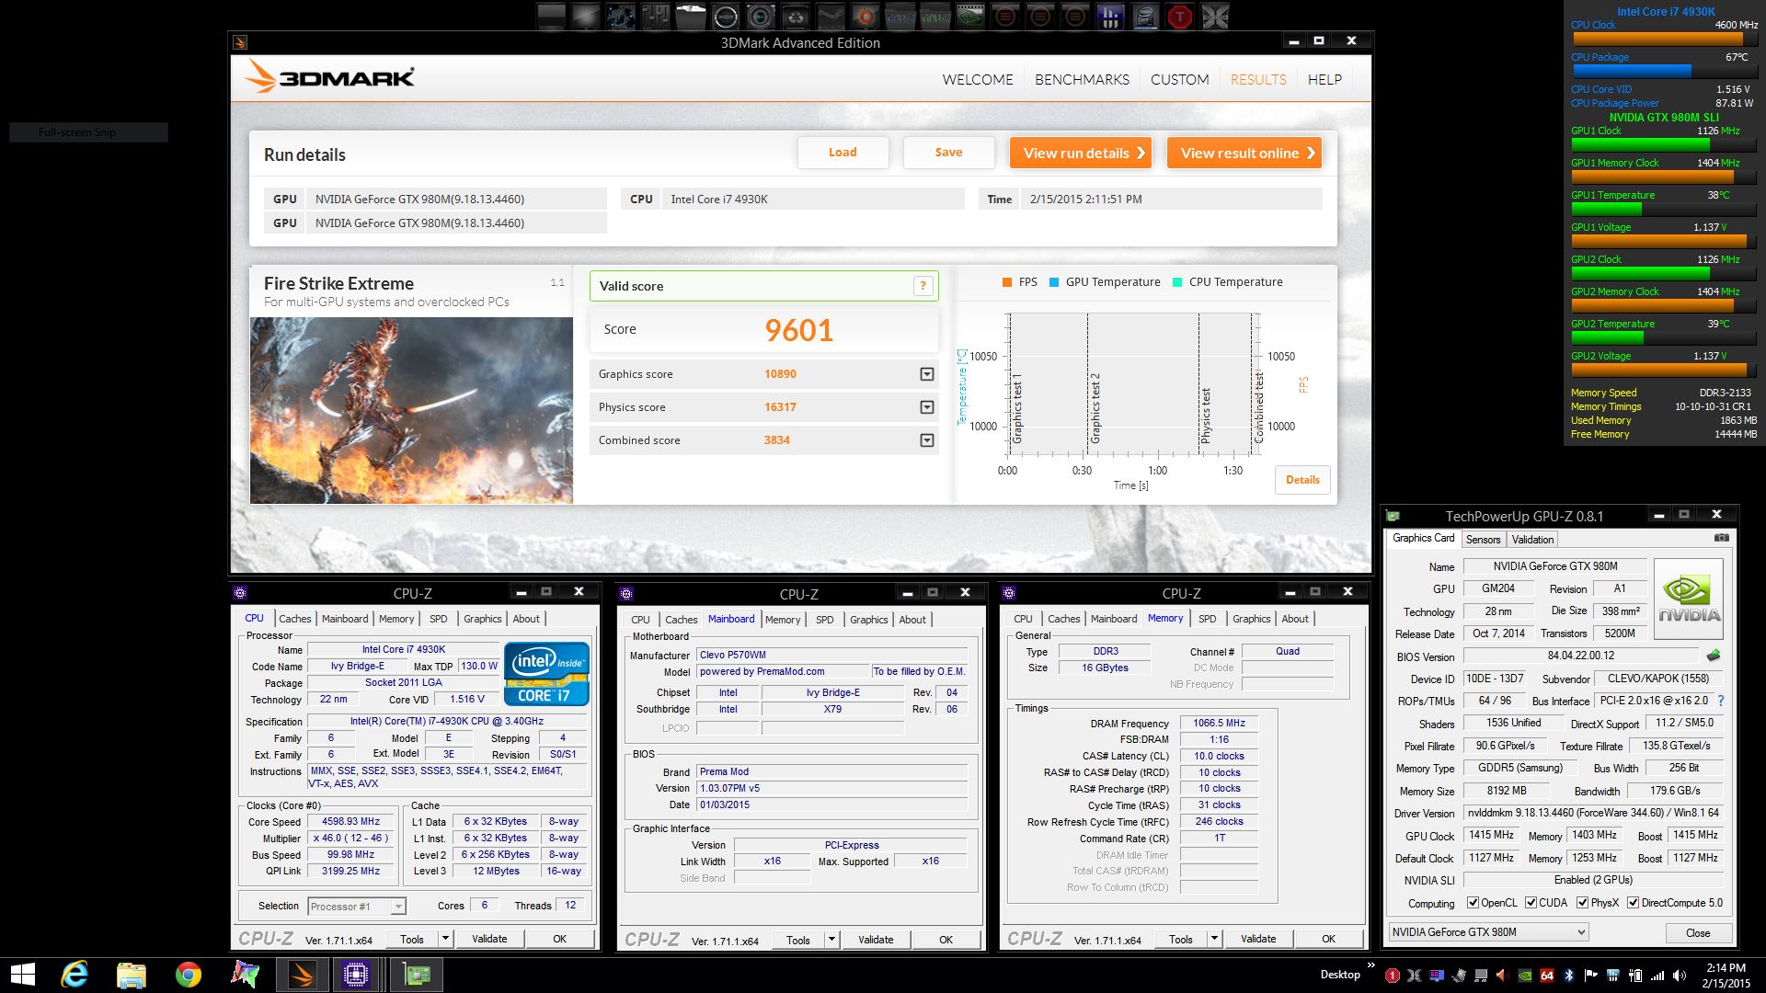Viewport: 1766px width, 993px height.
Task: Toggle the CUDA checkbox in GPU-Z
Action: coord(1531,903)
